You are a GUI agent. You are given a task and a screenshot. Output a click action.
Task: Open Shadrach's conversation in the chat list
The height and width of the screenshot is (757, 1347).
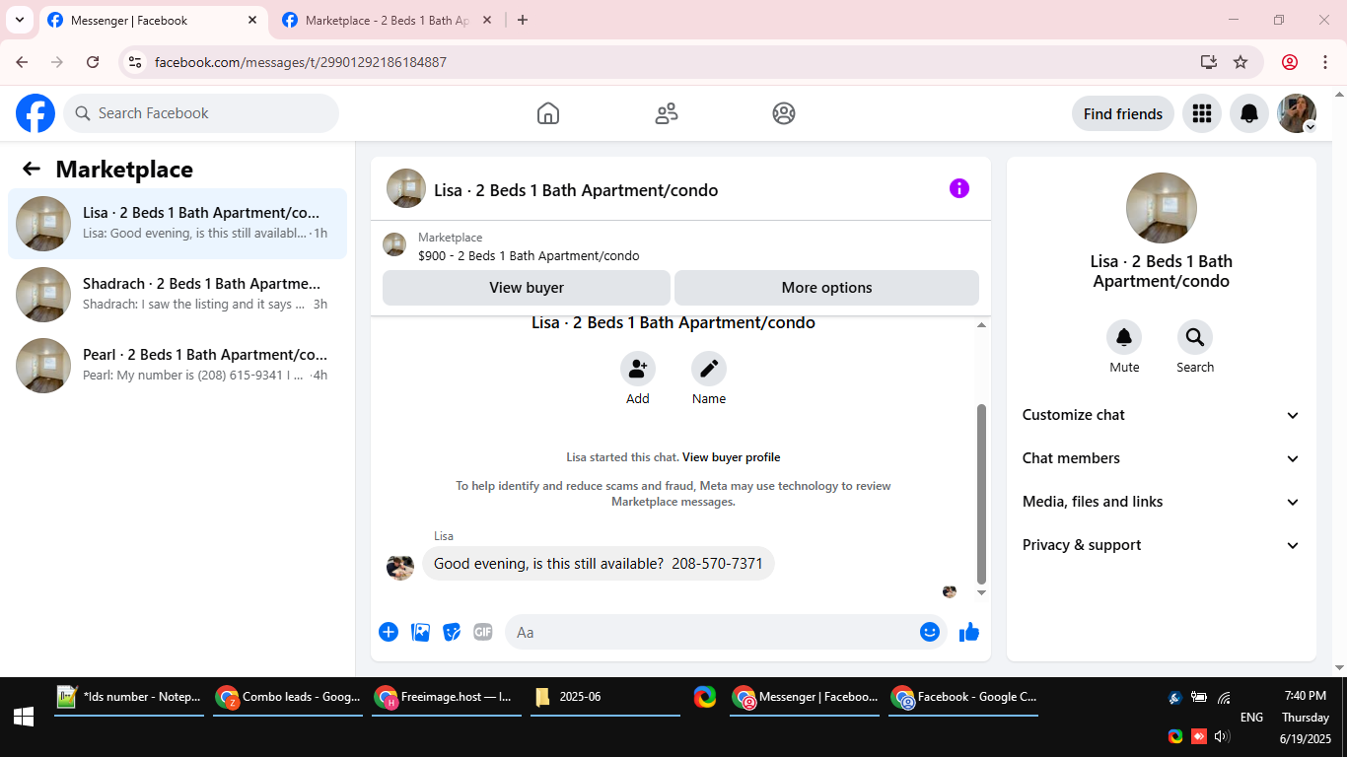pyautogui.click(x=177, y=295)
